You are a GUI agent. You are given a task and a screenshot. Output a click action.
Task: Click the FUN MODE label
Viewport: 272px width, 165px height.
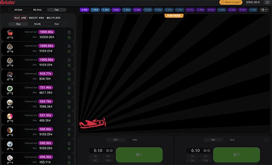(174, 16)
